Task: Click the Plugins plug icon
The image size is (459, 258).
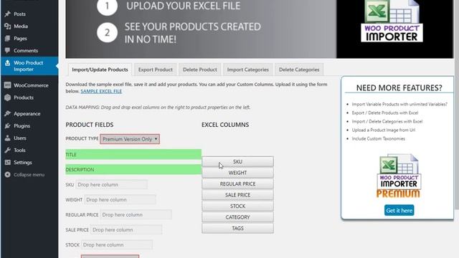Action: pyautogui.click(x=8, y=126)
